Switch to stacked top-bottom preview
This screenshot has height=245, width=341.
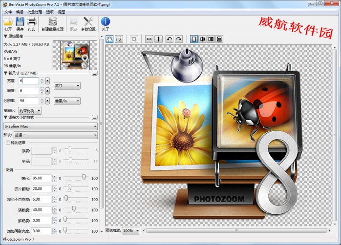pyautogui.click(x=219, y=39)
